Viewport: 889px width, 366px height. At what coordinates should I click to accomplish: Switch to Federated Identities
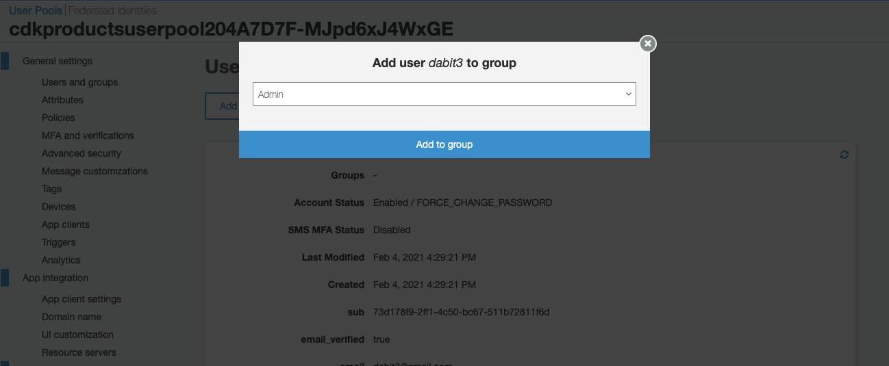point(112,10)
